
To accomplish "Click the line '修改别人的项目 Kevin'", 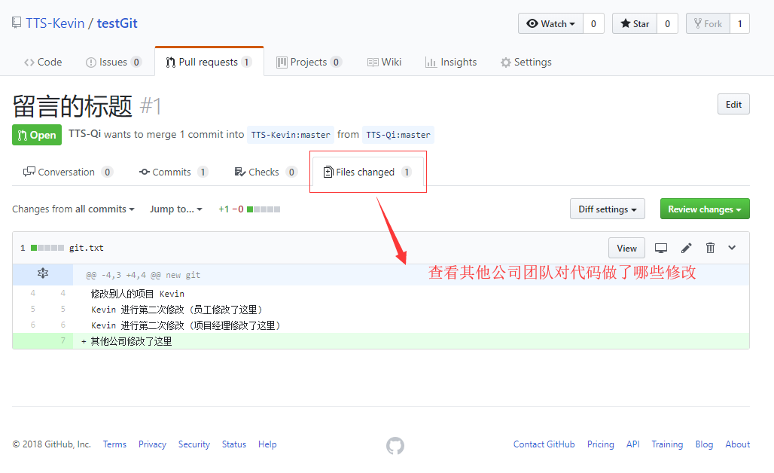I will (137, 294).
